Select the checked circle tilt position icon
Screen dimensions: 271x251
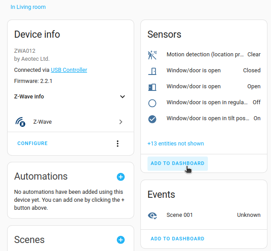[x=152, y=119]
